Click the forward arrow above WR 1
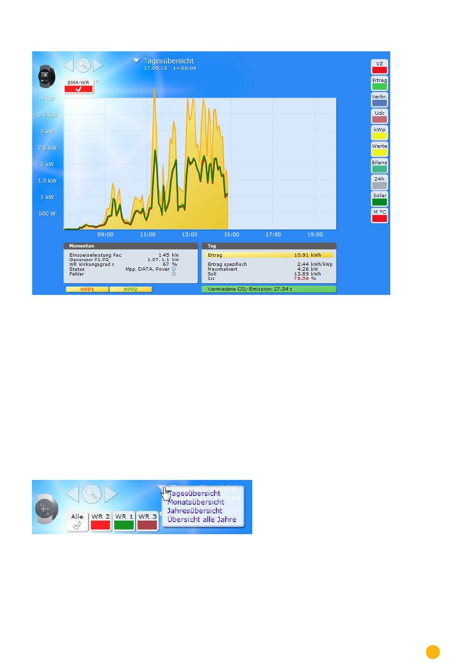 pyautogui.click(x=111, y=494)
